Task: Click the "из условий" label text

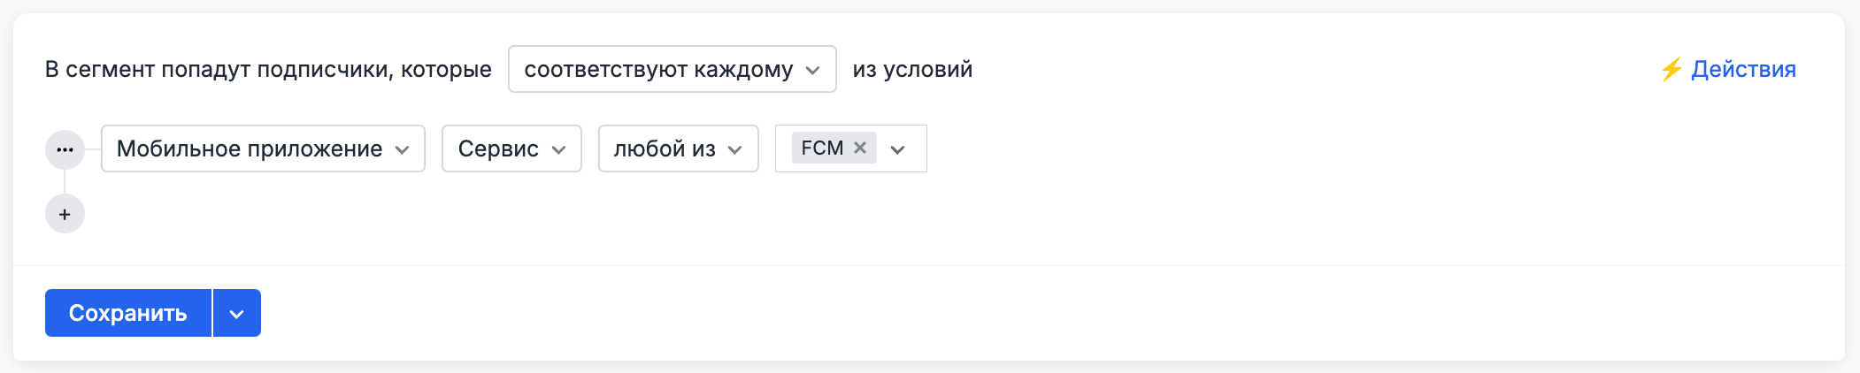Action: (912, 69)
